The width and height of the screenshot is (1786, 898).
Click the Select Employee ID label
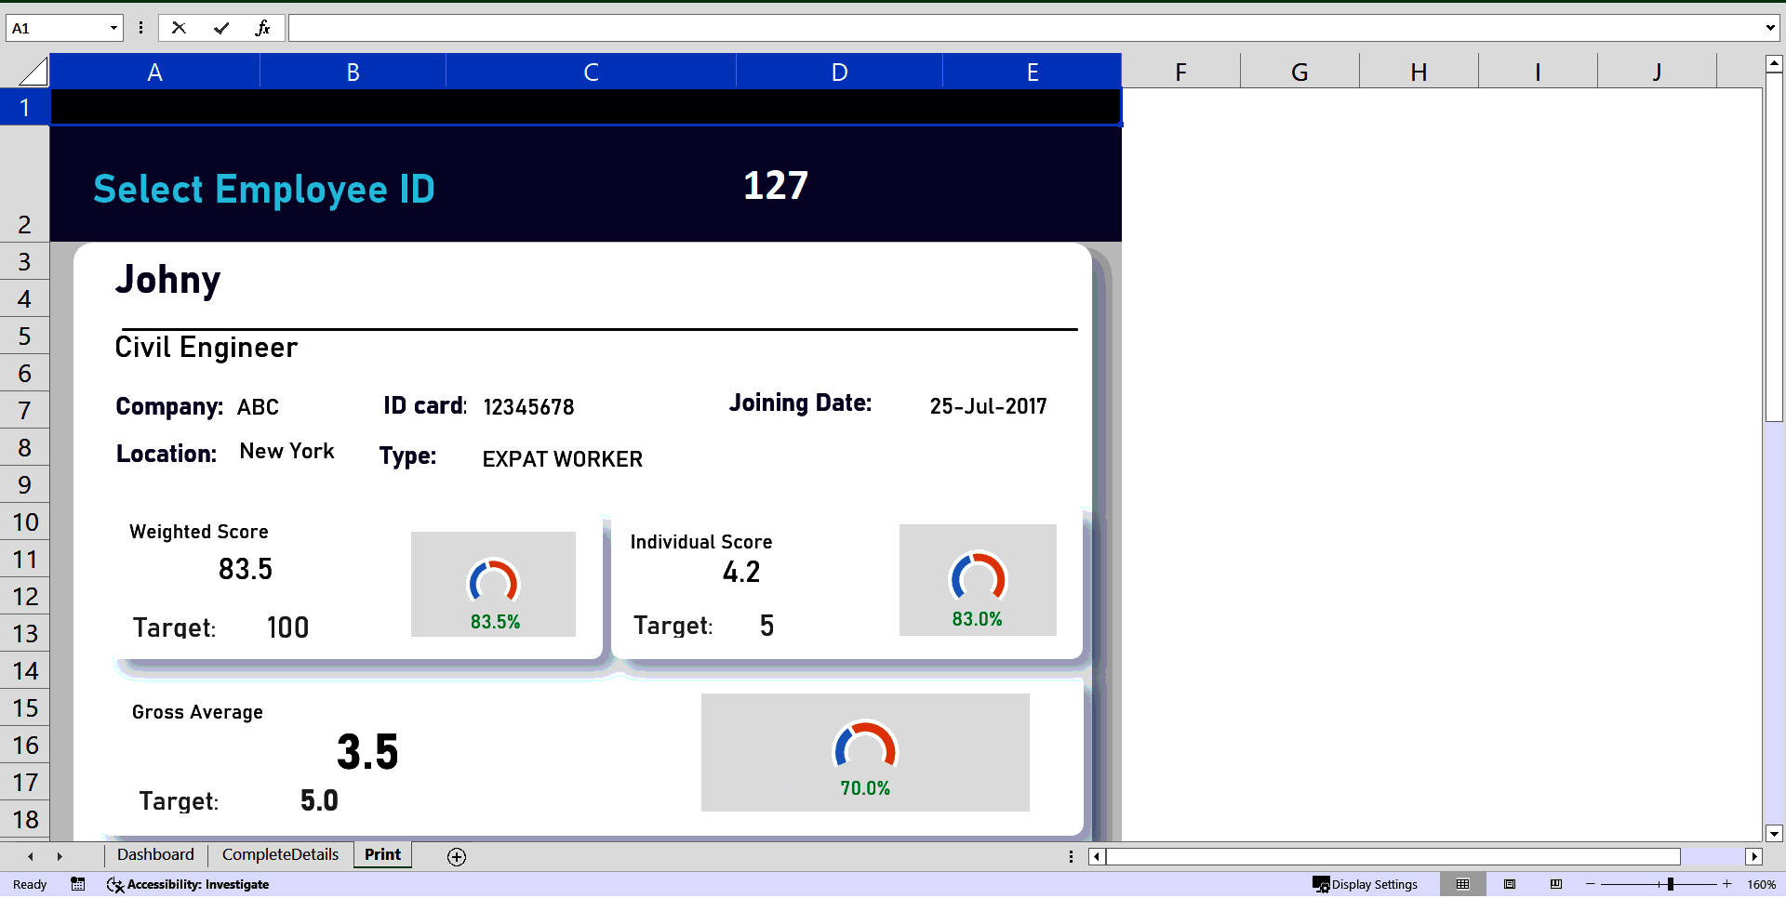pos(264,189)
